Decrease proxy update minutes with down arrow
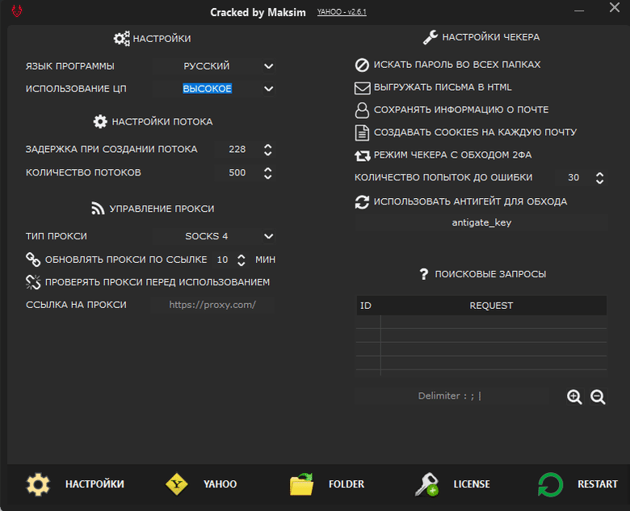The height and width of the screenshot is (511, 630). click(241, 263)
